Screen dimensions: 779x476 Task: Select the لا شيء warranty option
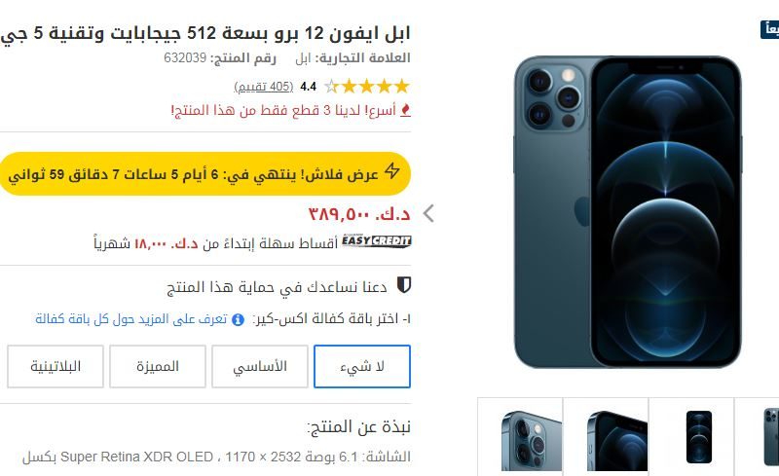tap(362, 367)
